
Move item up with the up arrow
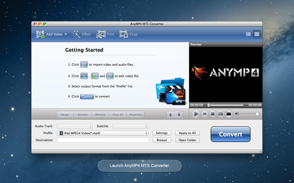(171, 115)
